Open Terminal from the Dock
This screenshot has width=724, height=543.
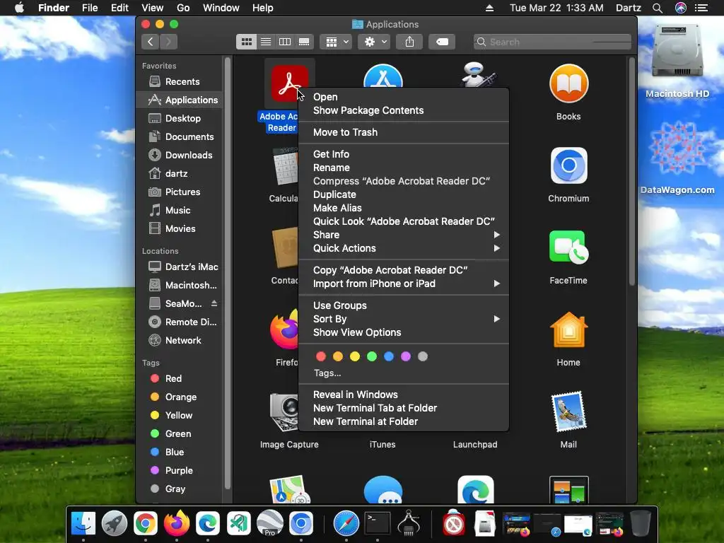pyautogui.click(x=378, y=524)
